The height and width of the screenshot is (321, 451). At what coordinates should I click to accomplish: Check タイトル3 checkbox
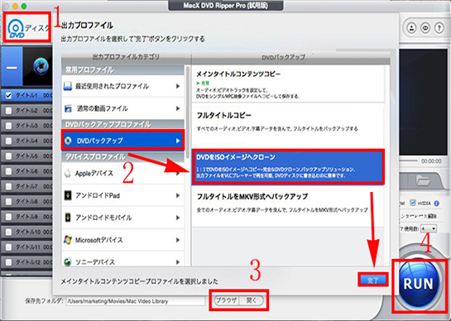click(8, 126)
